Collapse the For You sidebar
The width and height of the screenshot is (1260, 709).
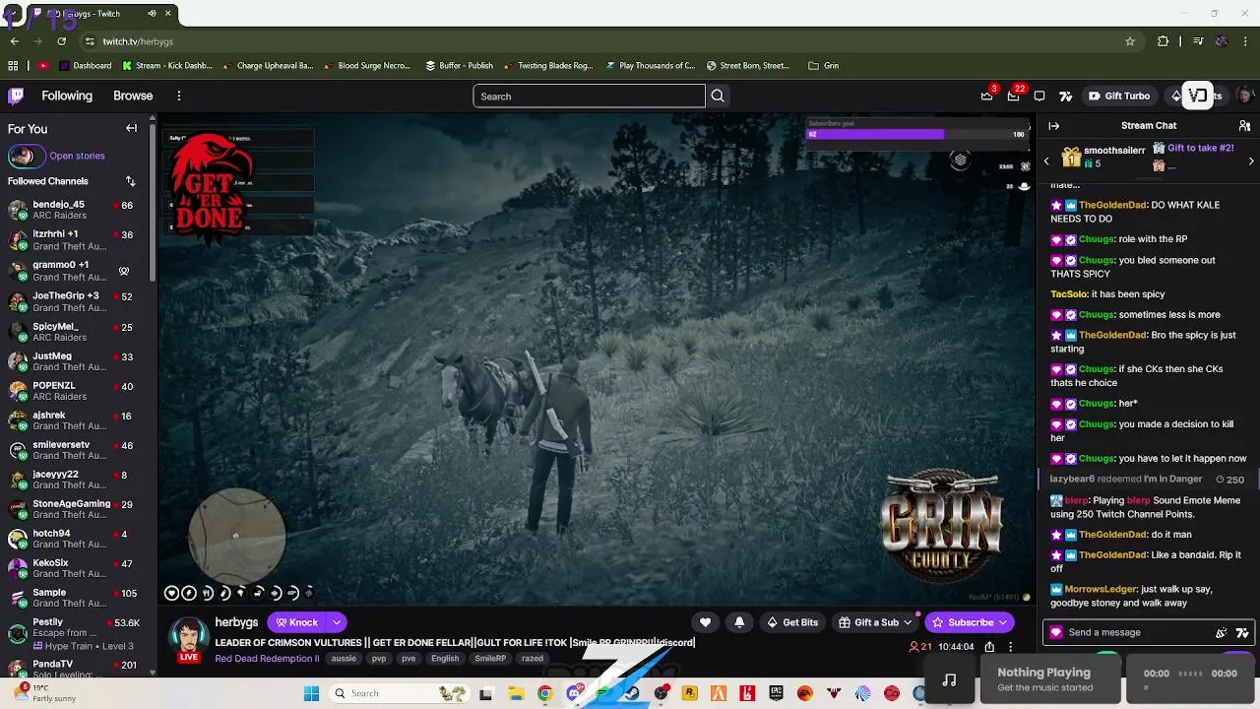(131, 128)
